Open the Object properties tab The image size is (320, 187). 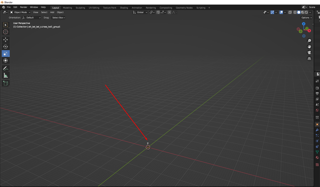click(317, 124)
